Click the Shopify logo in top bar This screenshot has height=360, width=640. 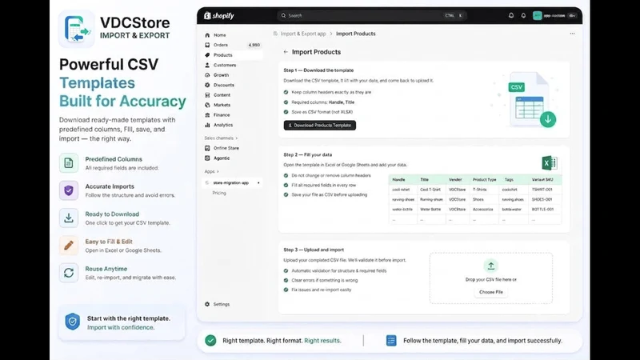pyautogui.click(x=218, y=15)
